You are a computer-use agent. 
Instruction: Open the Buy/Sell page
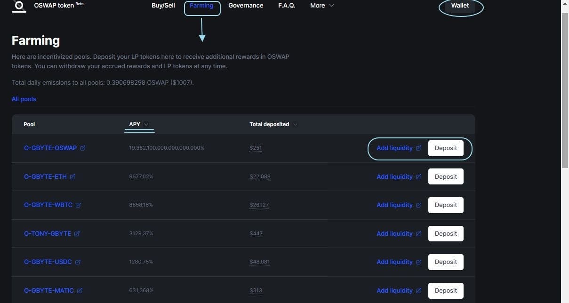click(x=163, y=6)
